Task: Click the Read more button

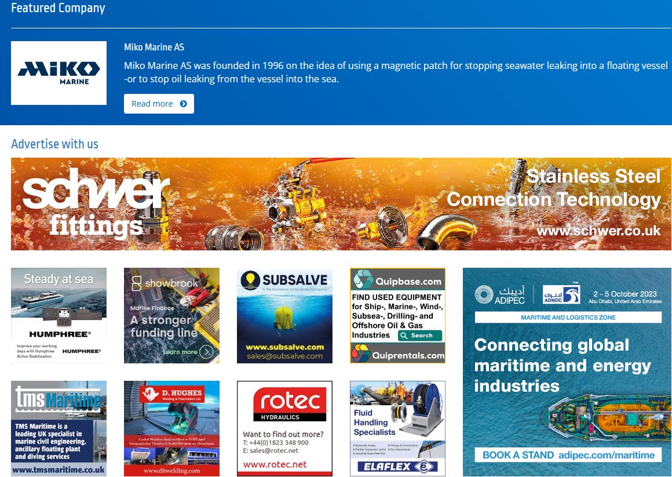Action: 159,103
